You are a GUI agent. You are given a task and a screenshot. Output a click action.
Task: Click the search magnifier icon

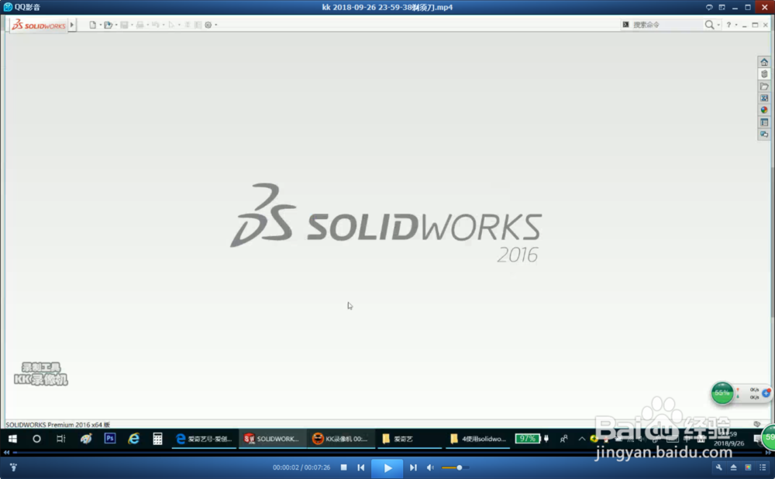tap(709, 25)
